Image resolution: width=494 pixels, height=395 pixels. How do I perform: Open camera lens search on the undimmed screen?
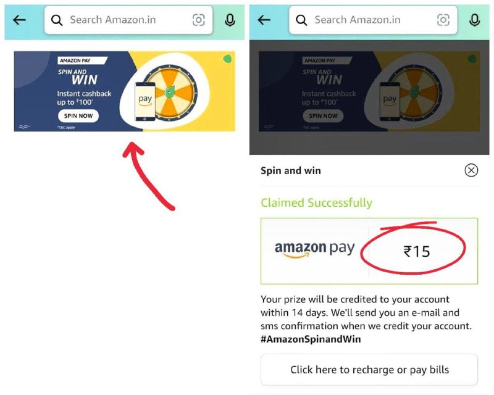tap(198, 20)
